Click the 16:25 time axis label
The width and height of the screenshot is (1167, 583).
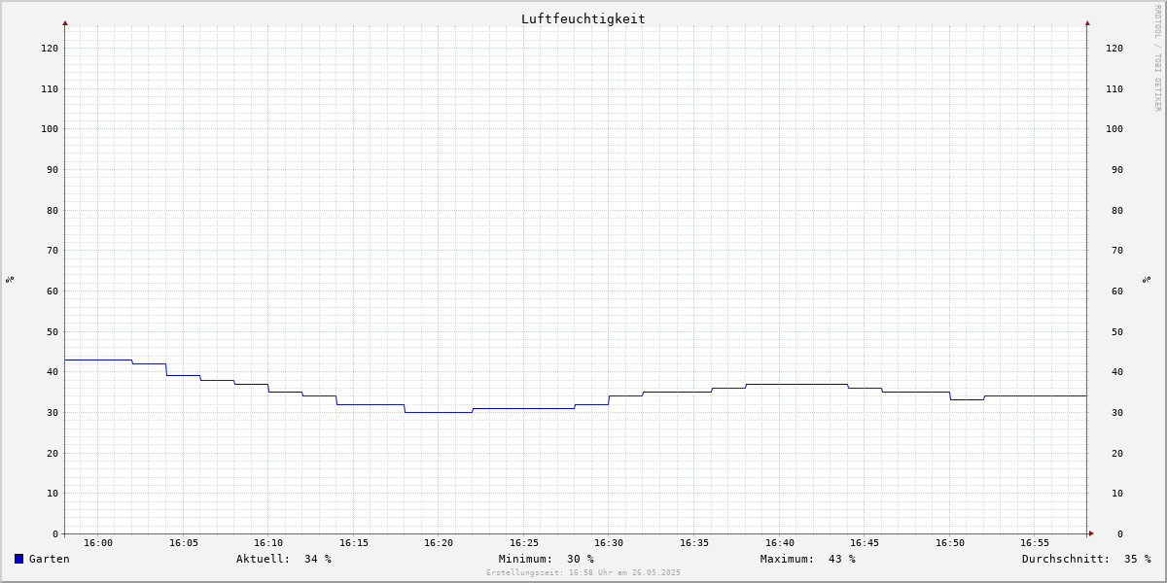524,543
